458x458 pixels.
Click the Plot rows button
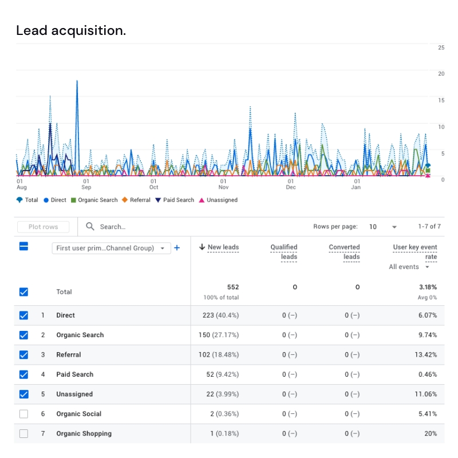[x=43, y=227]
